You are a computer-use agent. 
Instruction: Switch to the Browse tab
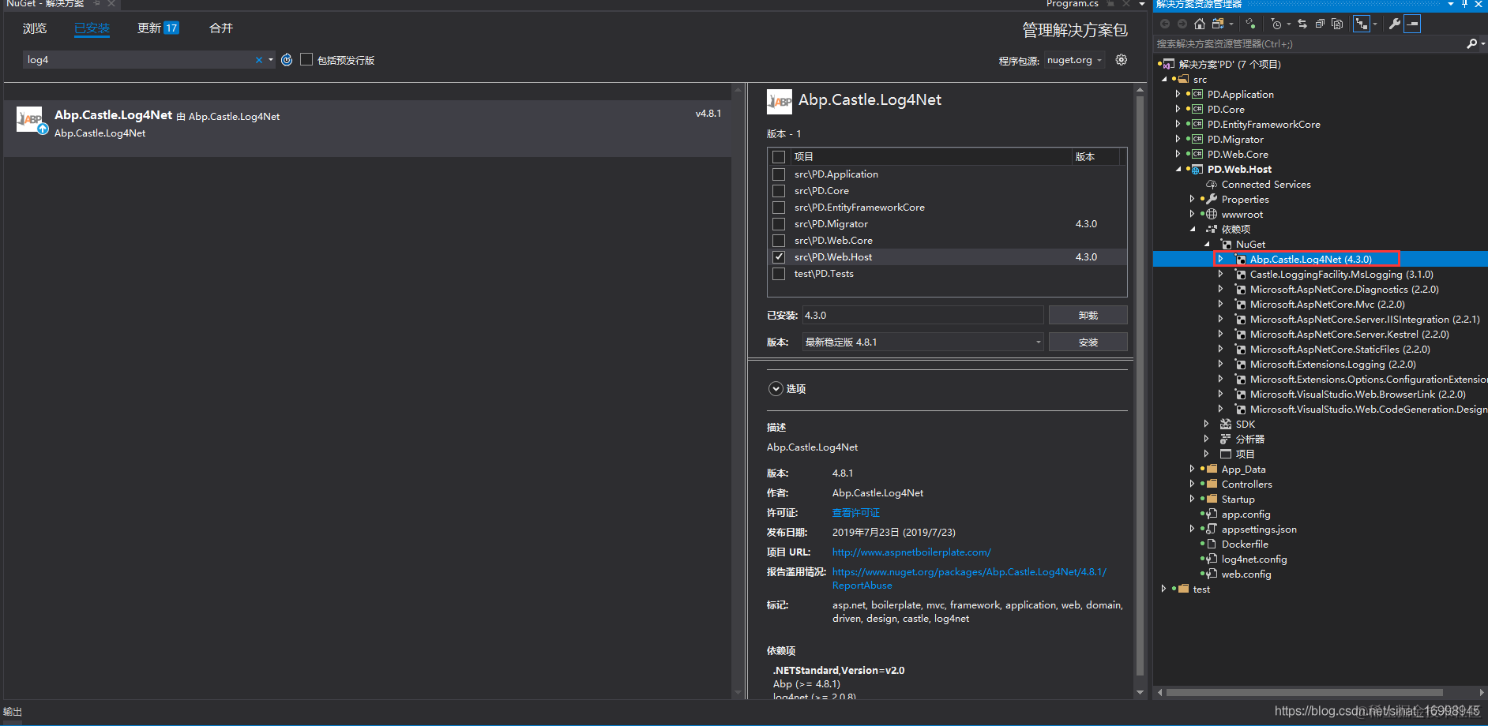pyautogui.click(x=35, y=28)
